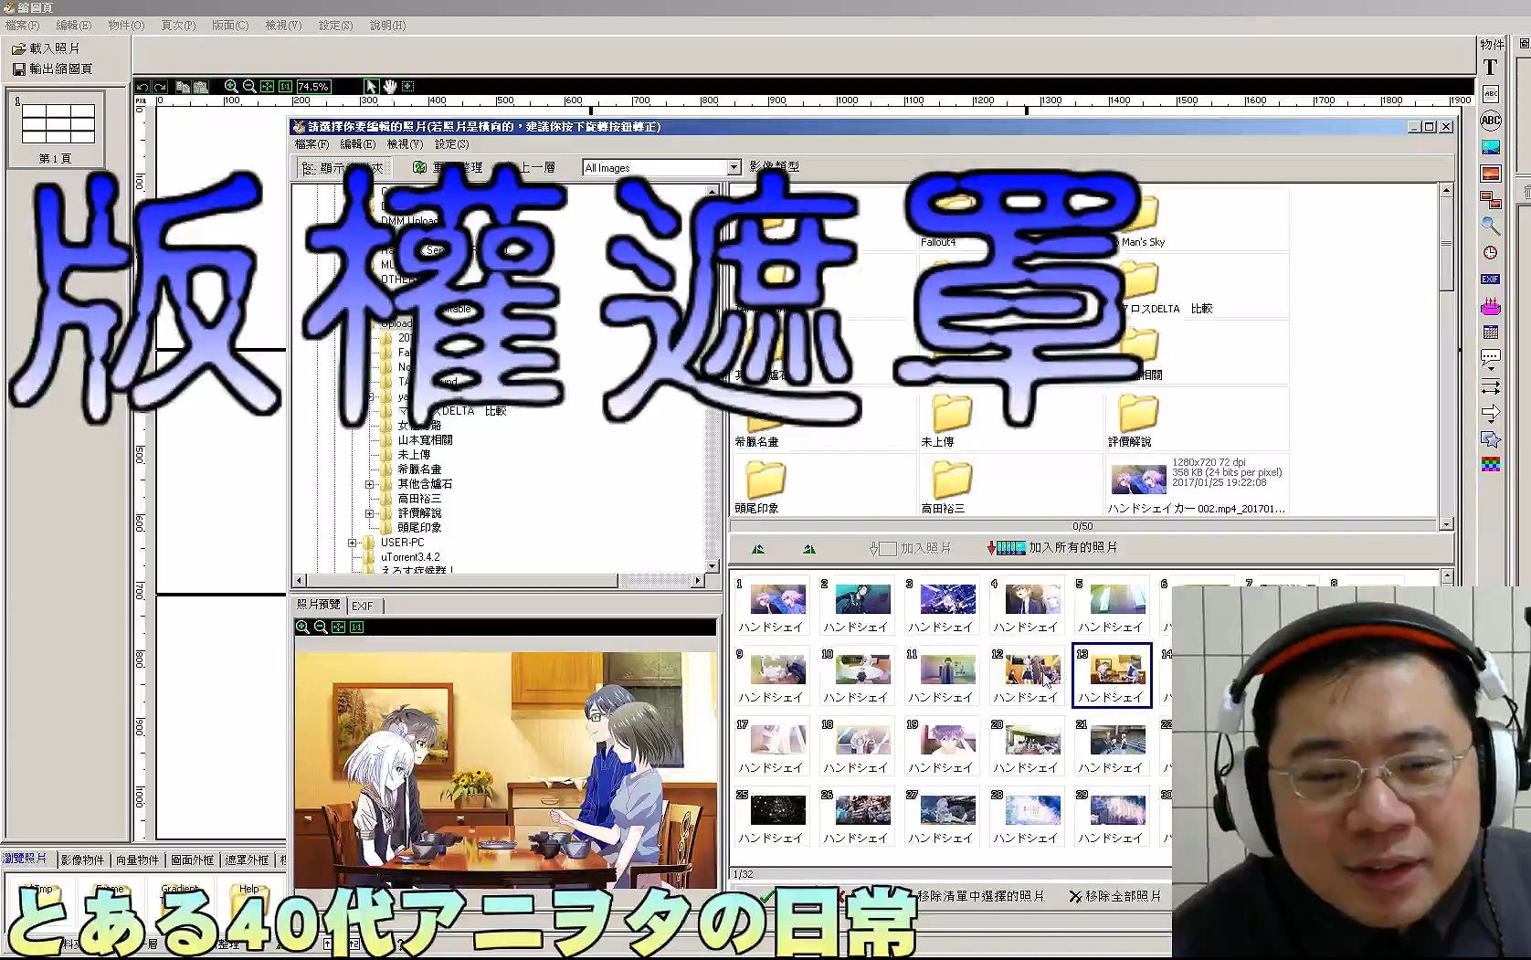Screen dimensions: 1531x960
Task: Insert the EXIF info object
Action: pos(1491,279)
